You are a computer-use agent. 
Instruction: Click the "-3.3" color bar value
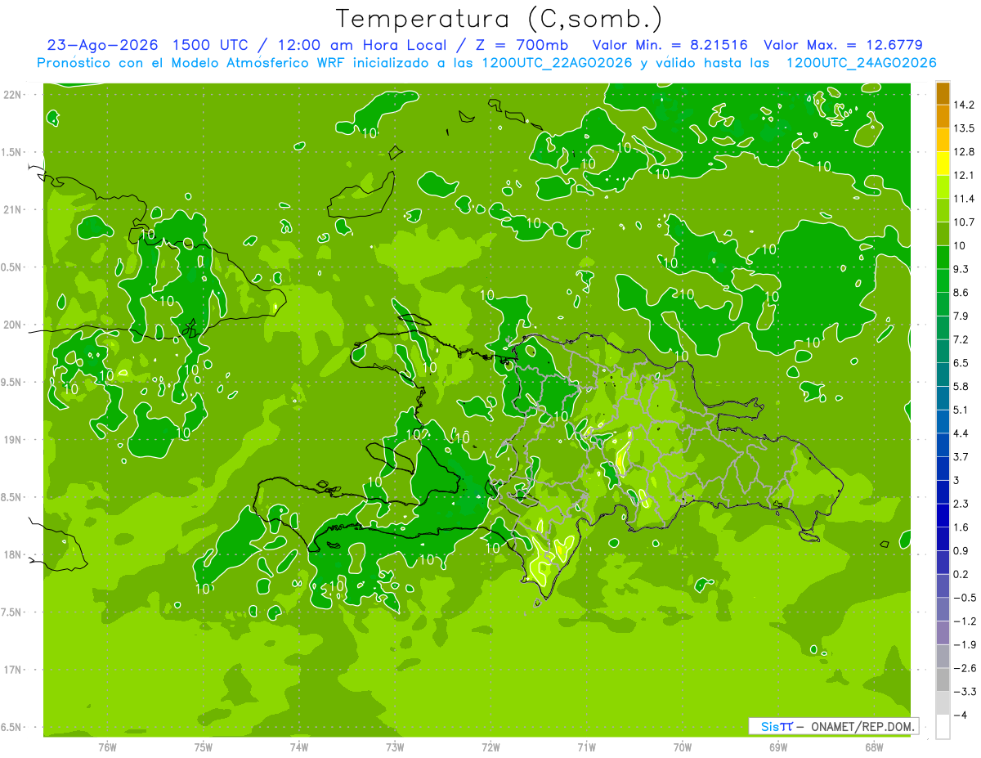(965, 692)
